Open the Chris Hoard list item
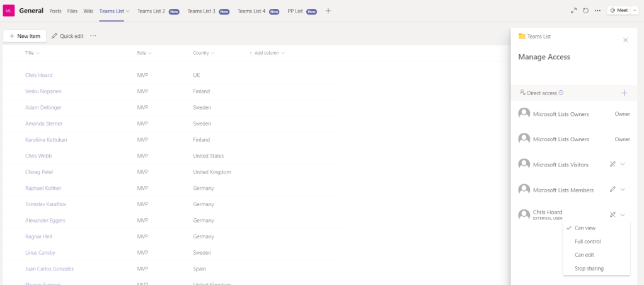The image size is (644, 285). (x=38, y=75)
